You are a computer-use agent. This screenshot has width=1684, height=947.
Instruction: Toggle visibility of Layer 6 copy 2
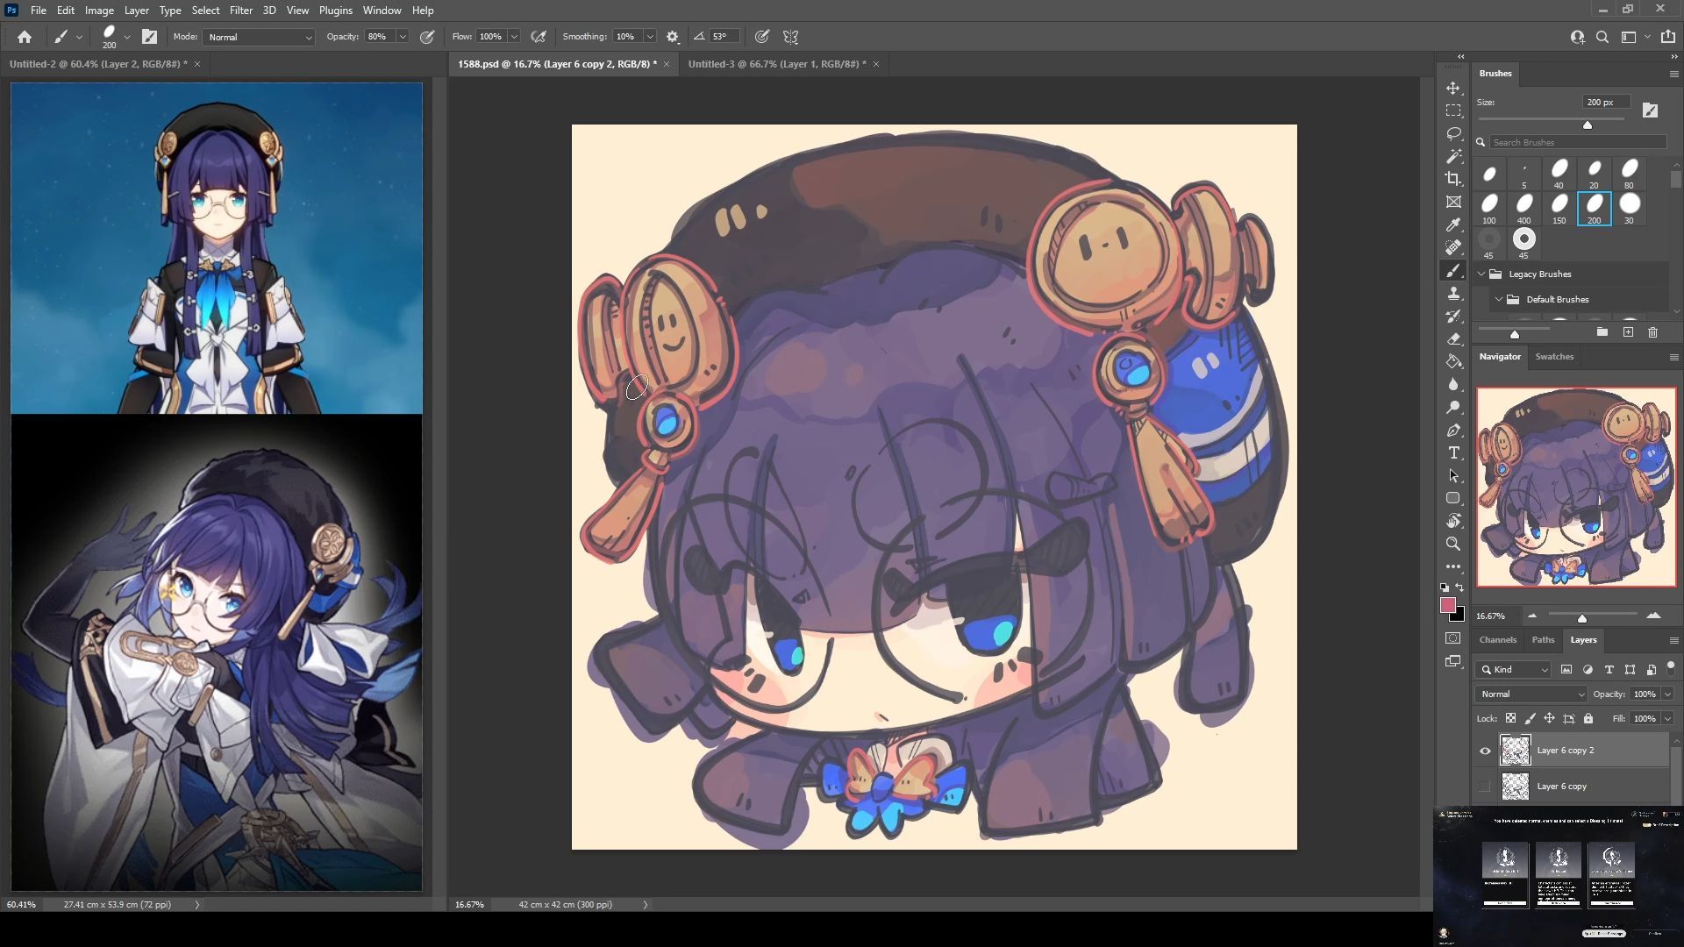(1485, 751)
